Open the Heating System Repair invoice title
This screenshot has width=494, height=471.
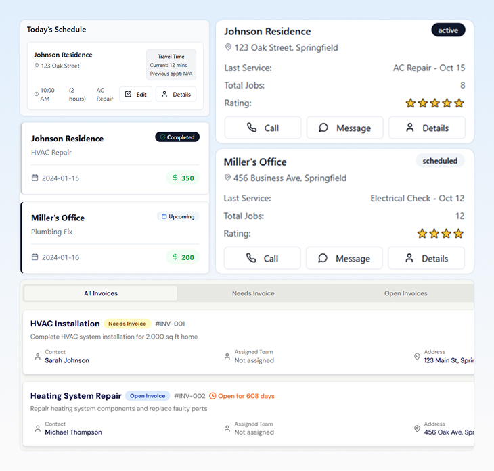pyautogui.click(x=76, y=396)
